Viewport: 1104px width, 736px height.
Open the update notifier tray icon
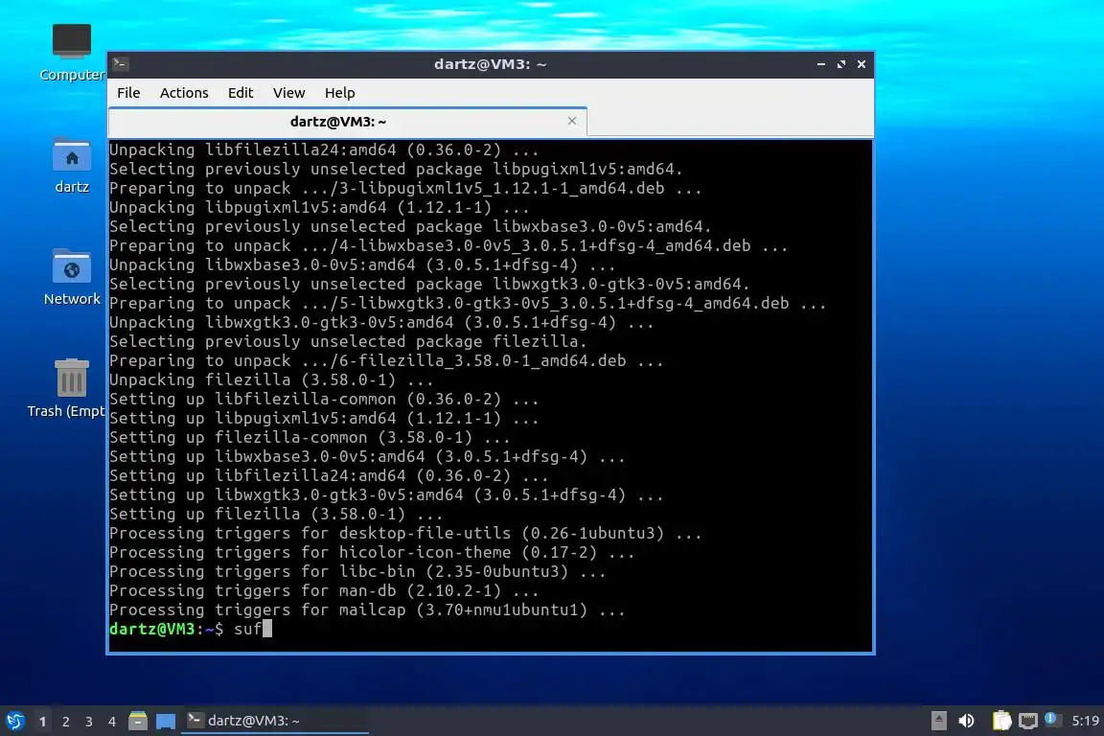tap(1052, 719)
